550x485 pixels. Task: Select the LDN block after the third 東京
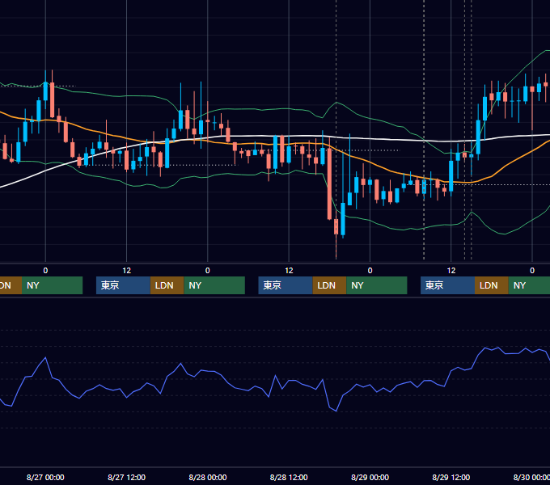[492, 285]
